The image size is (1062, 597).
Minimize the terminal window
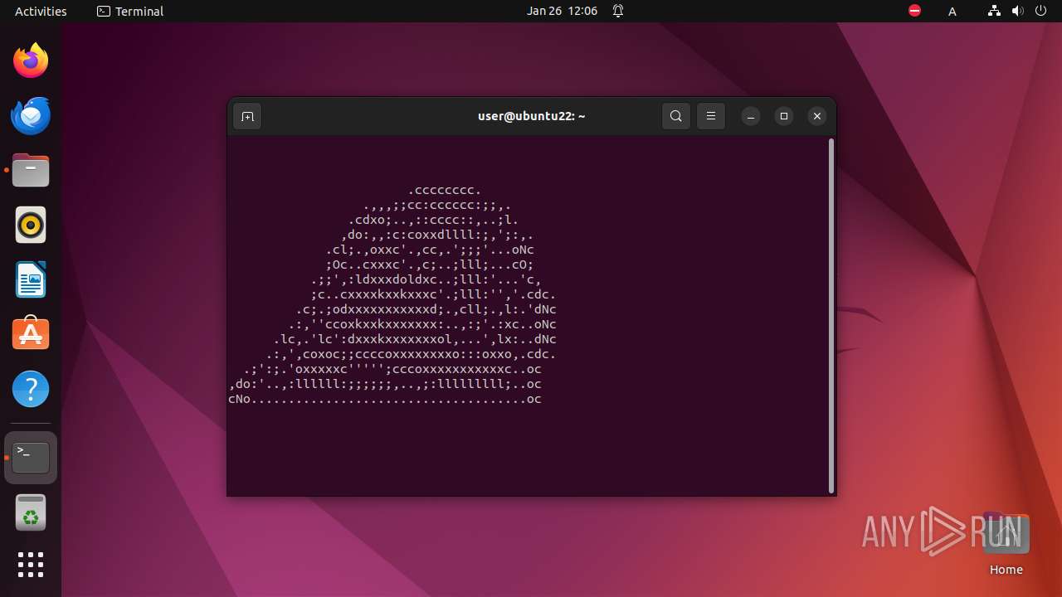click(x=751, y=116)
